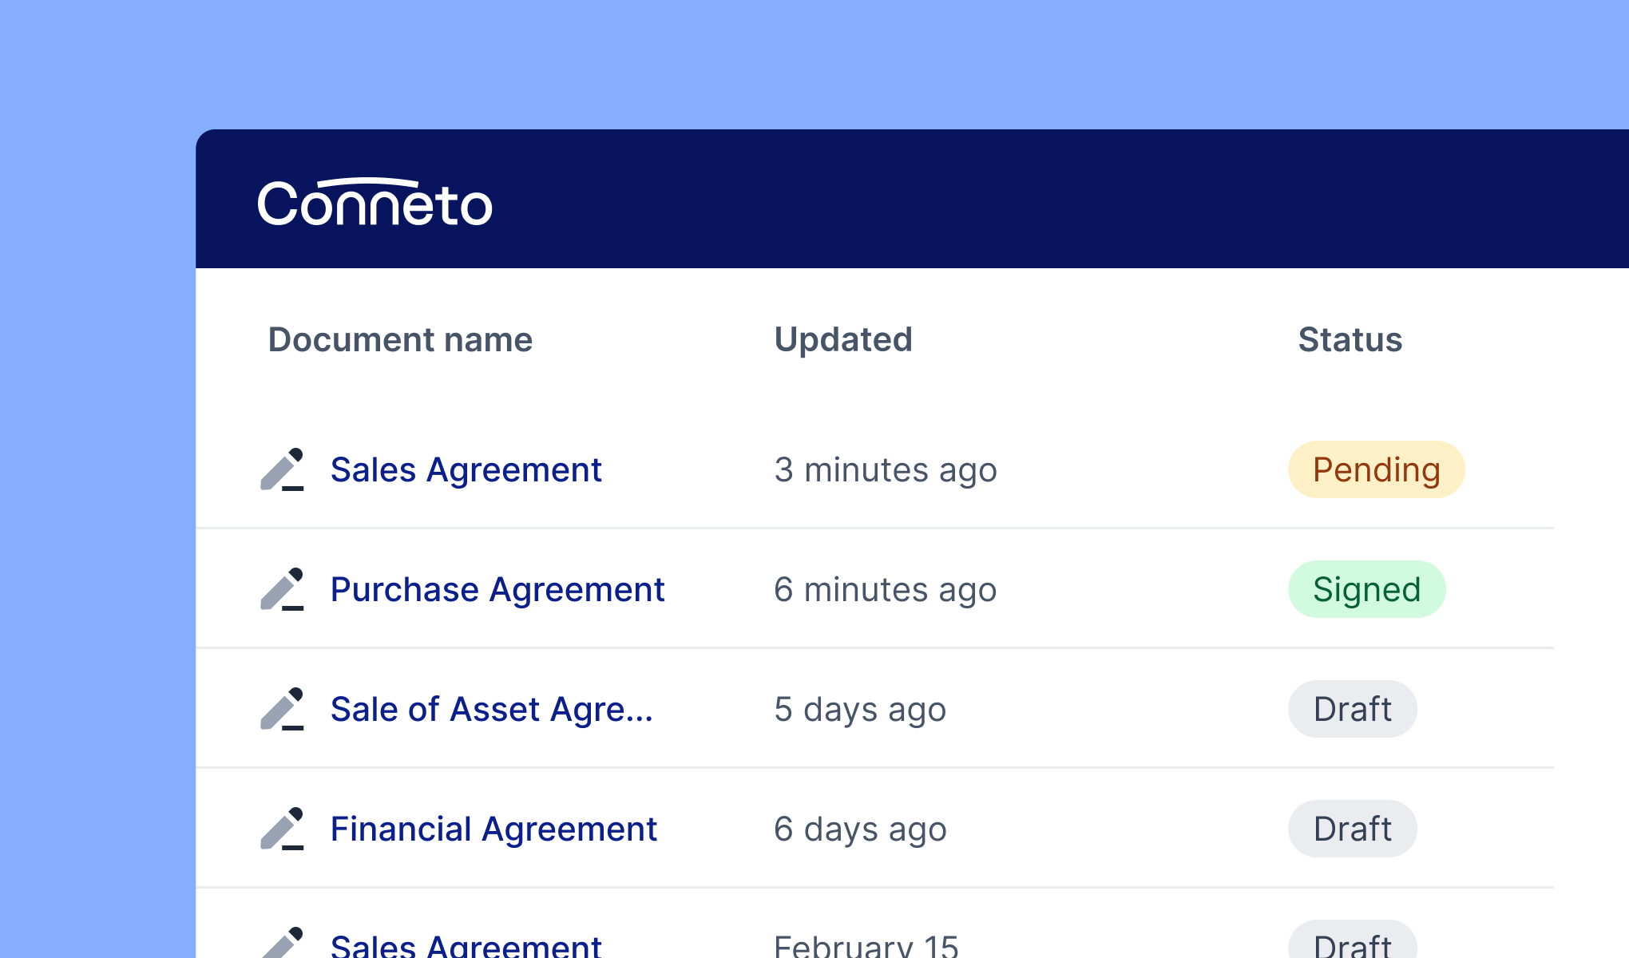Select the edit icon on the bottom Sales Agreement row
Screen dimensions: 1629x958
pos(283,946)
